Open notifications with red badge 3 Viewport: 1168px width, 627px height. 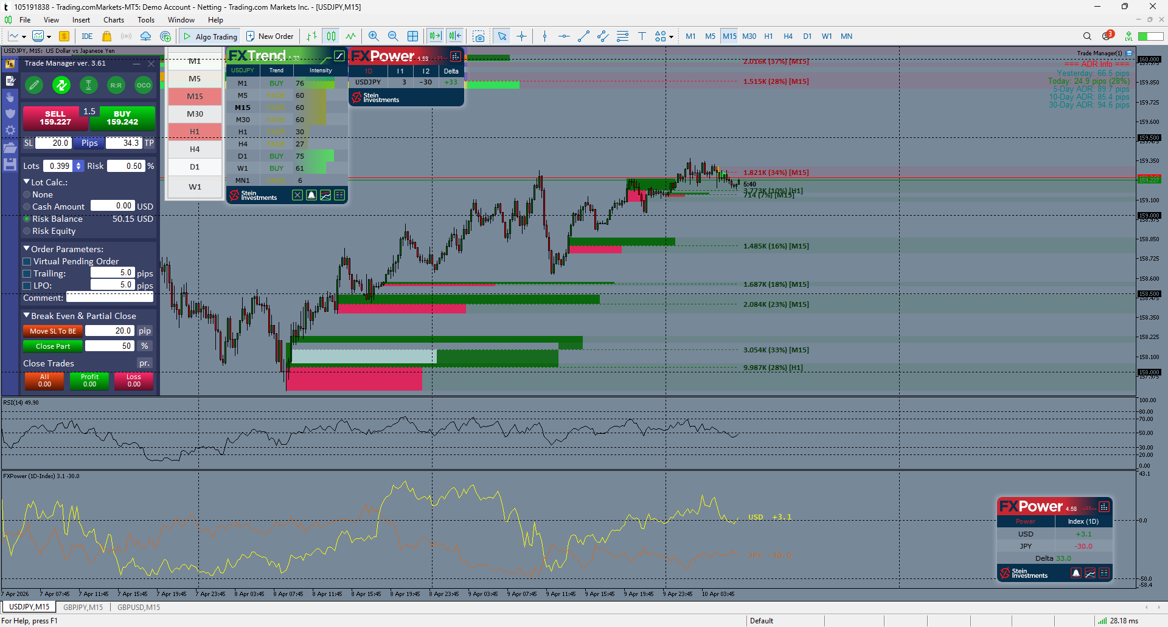coord(1107,36)
